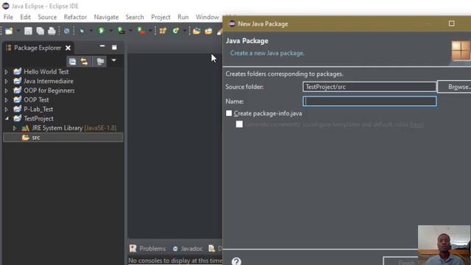471x265 pixels.
Task: Select Hello World Test in the tree
Action: (x=46, y=72)
